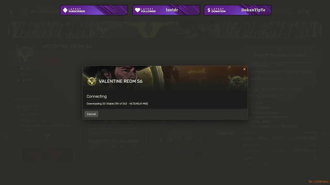Click the dimmed VALENTINE REDM S6 page heading
This screenshot has width=330, height=185.
pos(67,47)
